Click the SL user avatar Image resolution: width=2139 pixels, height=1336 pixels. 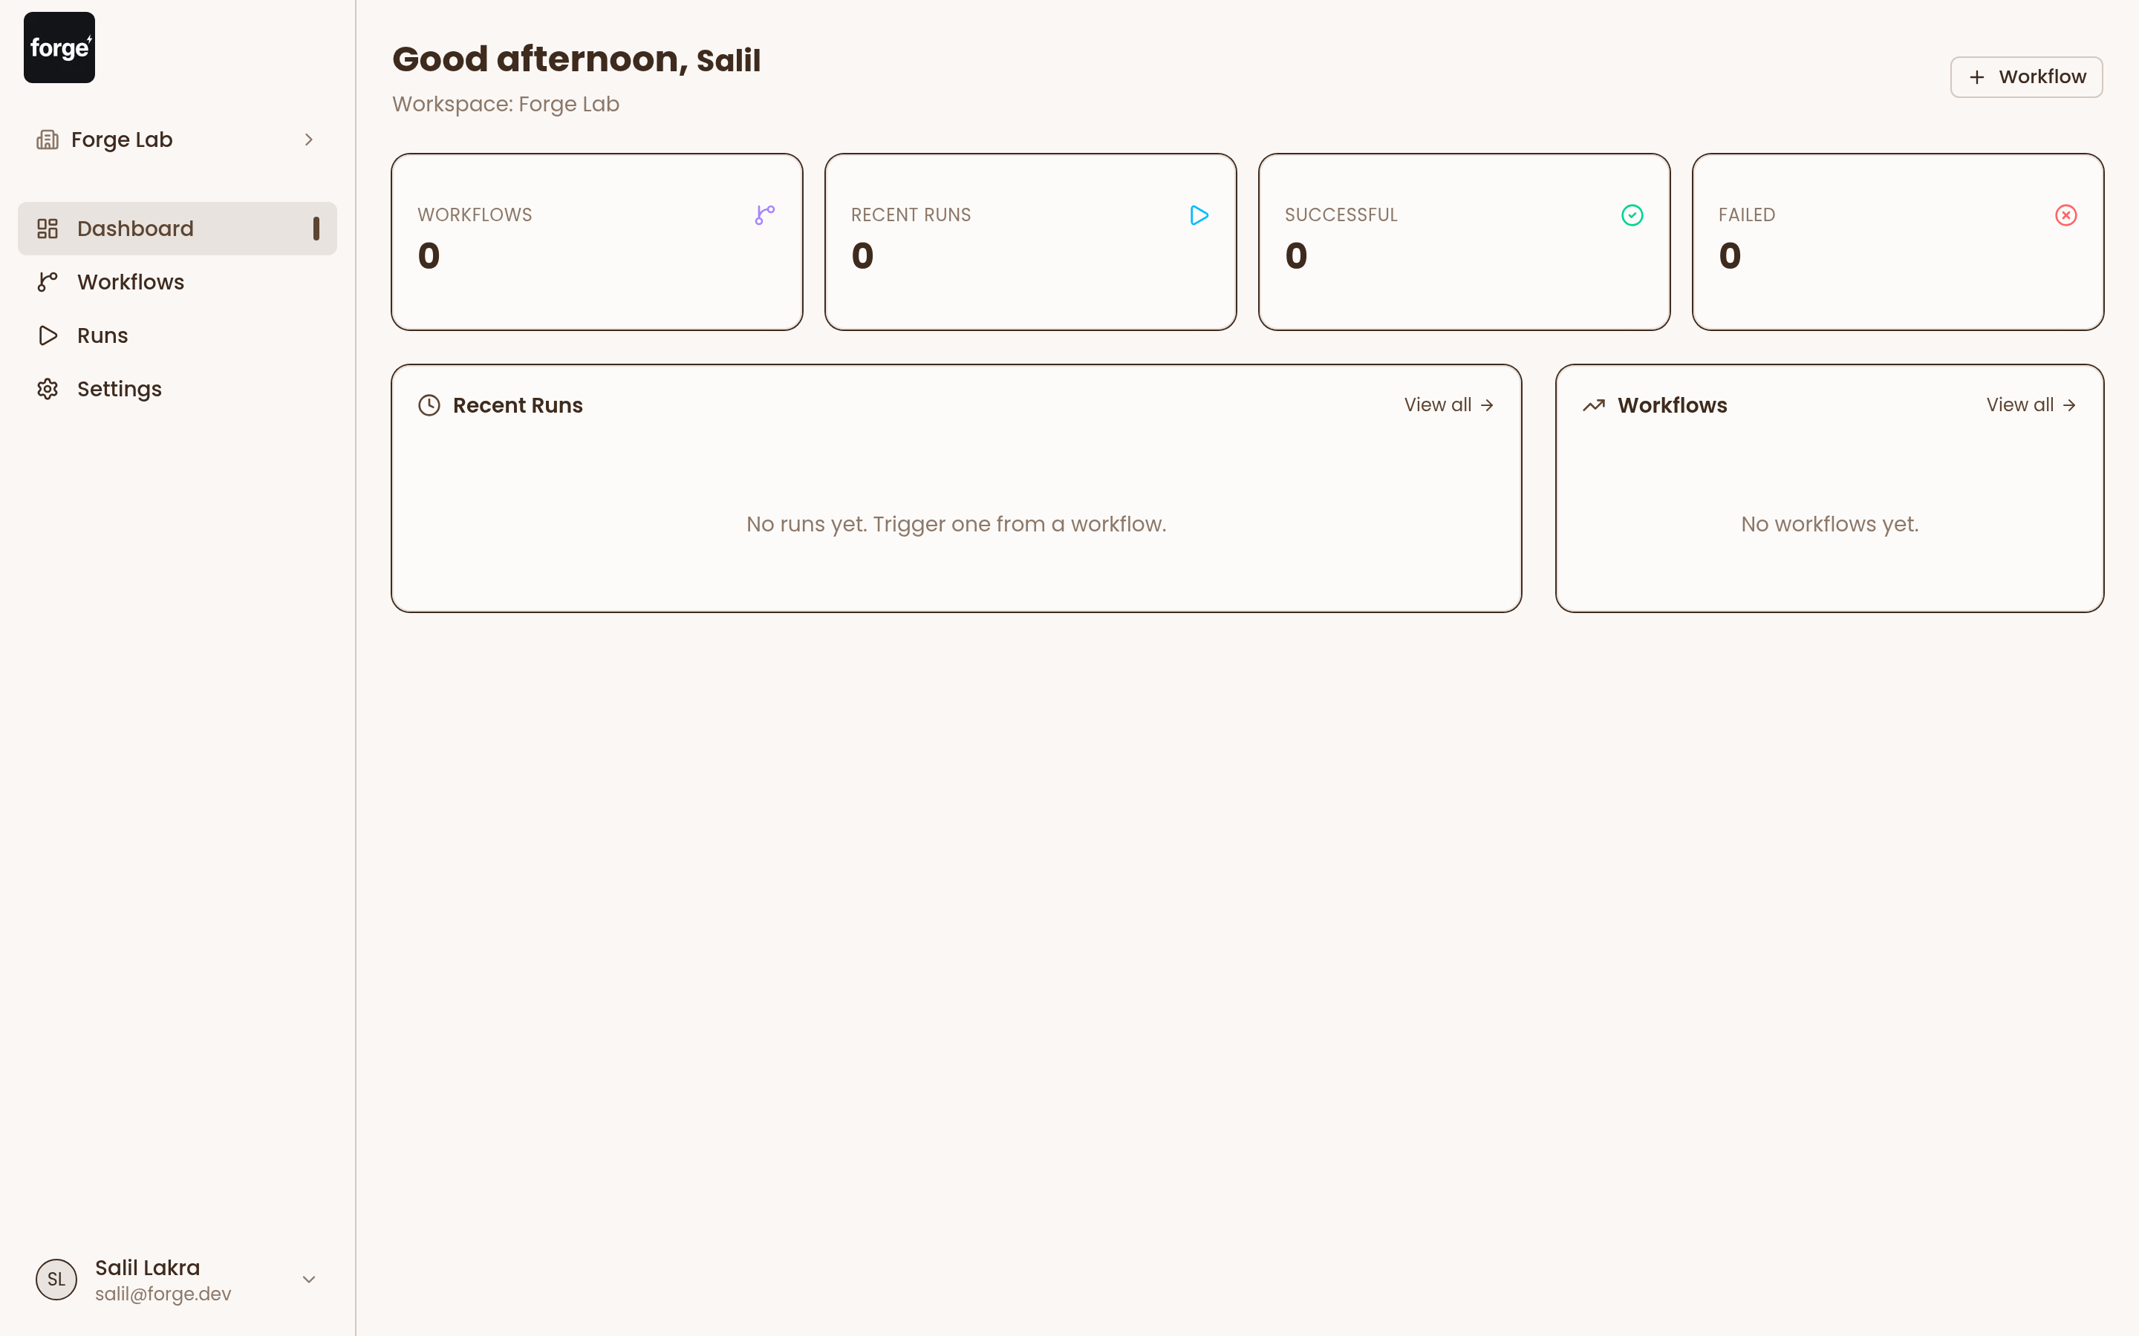[x=56, y=1280]
